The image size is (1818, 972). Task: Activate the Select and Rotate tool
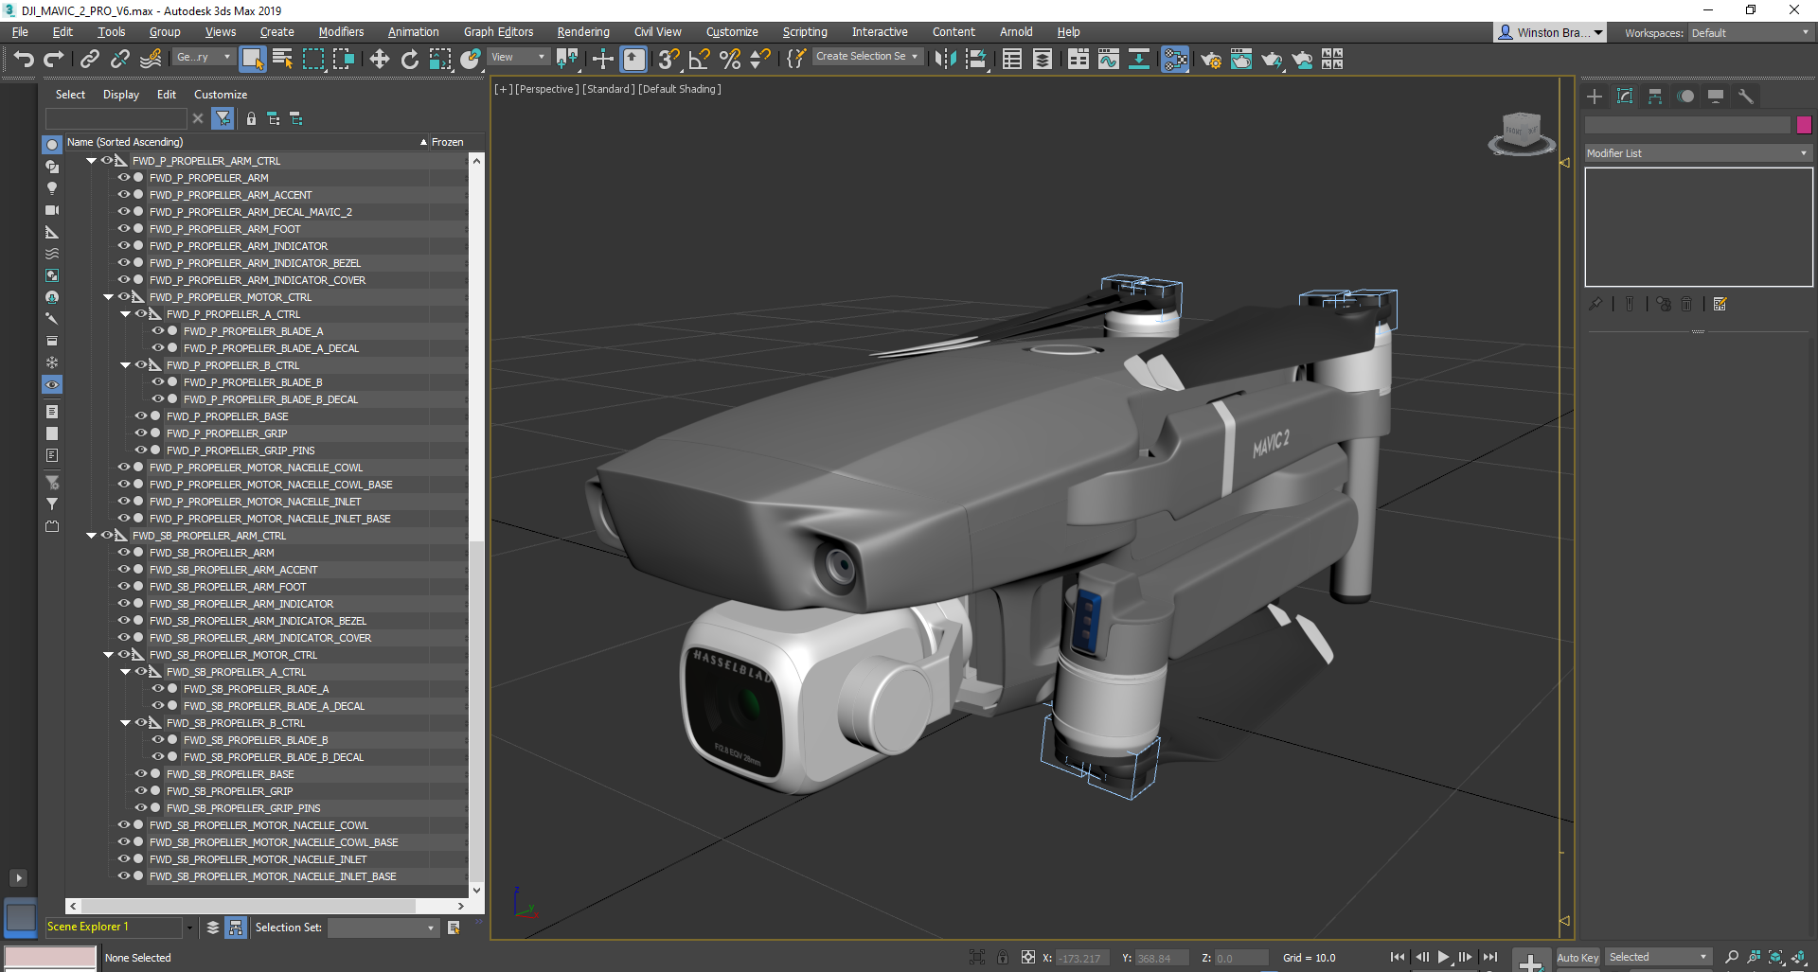click(410, 60)
